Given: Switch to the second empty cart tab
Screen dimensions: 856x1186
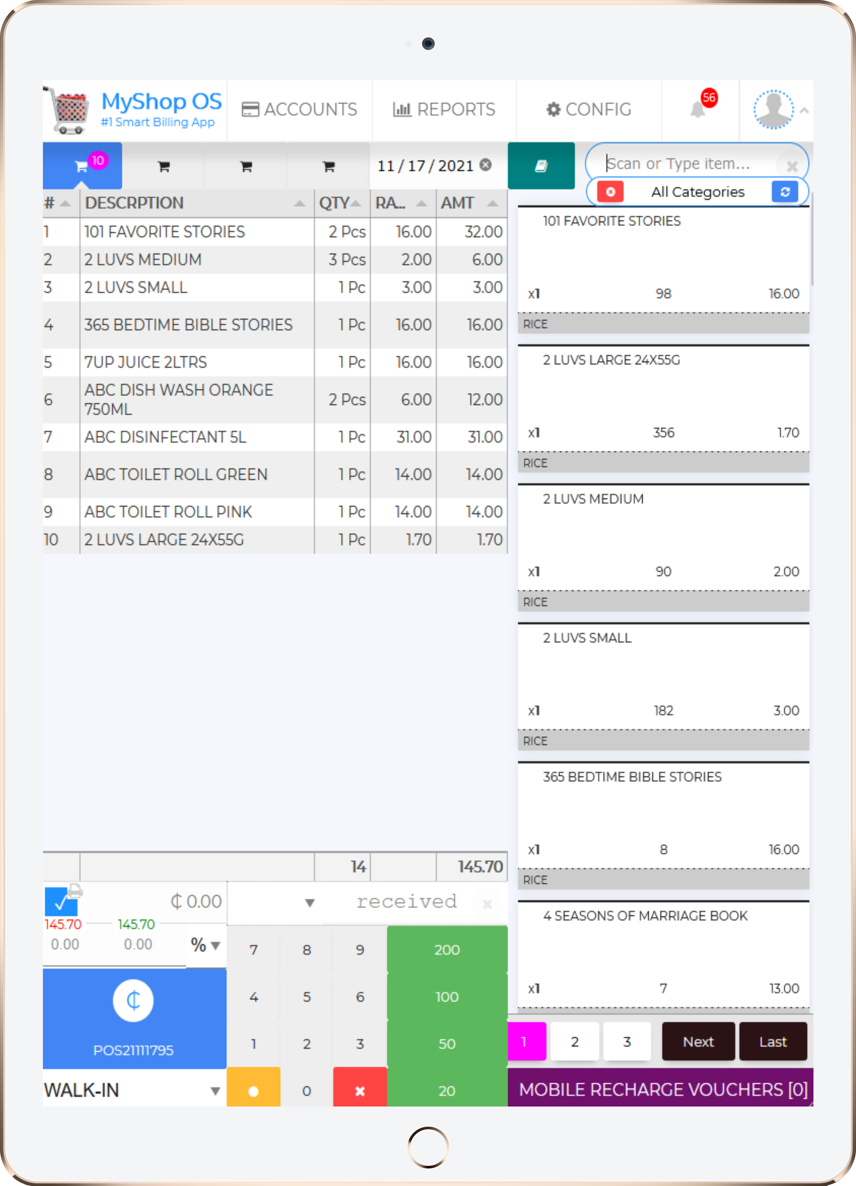Looking at the screenshot, I should (246, 166).
